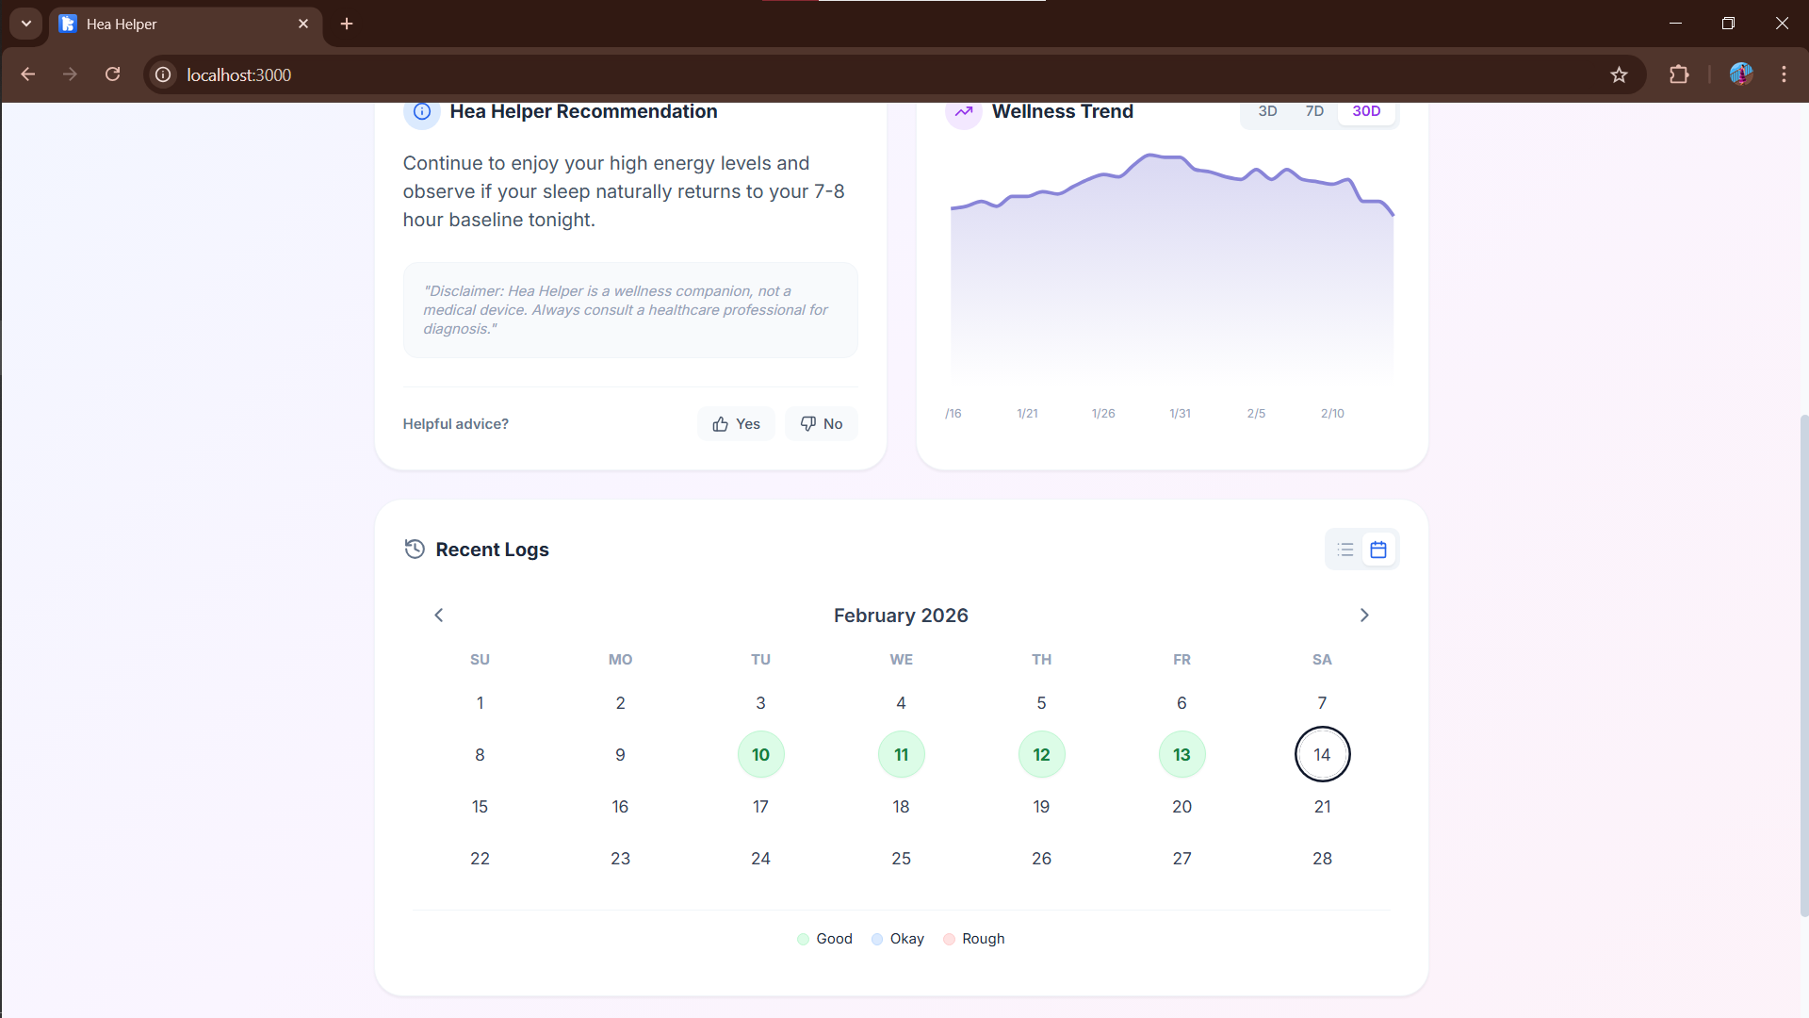The width and height of the screenshot is (1809, 1018).
Task: Click the thumbs-down No button
Action: pos(821,424)
